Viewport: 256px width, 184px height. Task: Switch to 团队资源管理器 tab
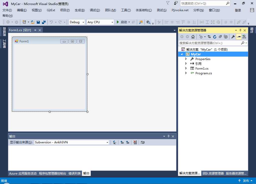[x=213, y=173]
